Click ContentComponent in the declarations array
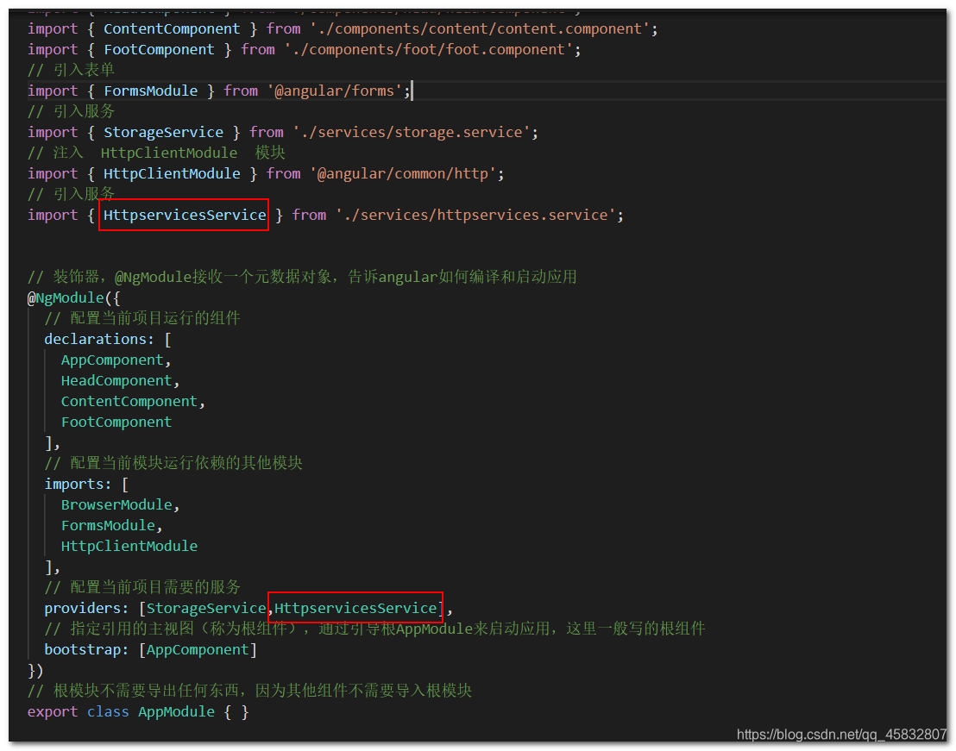Image resolution: width=956 pixels, height=751 pixels. pos(129,402)
